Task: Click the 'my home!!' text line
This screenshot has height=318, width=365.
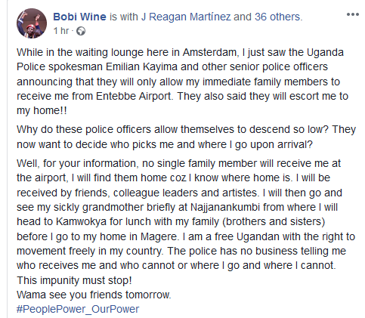Action: (x=42, y=110)
